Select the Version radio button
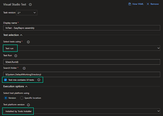The height and width of the screenshot is (116, 163). [6, 98]
